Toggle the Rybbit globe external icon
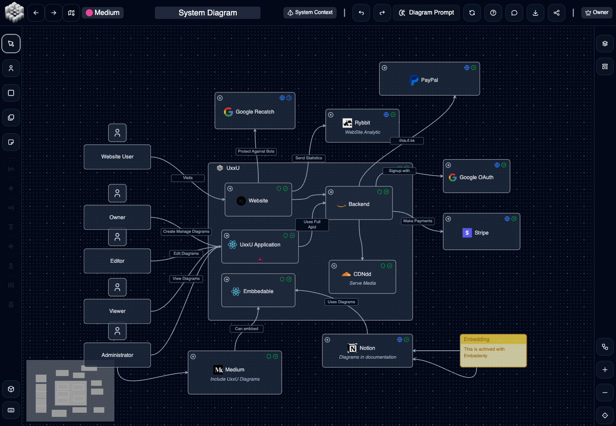This screenshot has width=616, height=426. [386, 115]
